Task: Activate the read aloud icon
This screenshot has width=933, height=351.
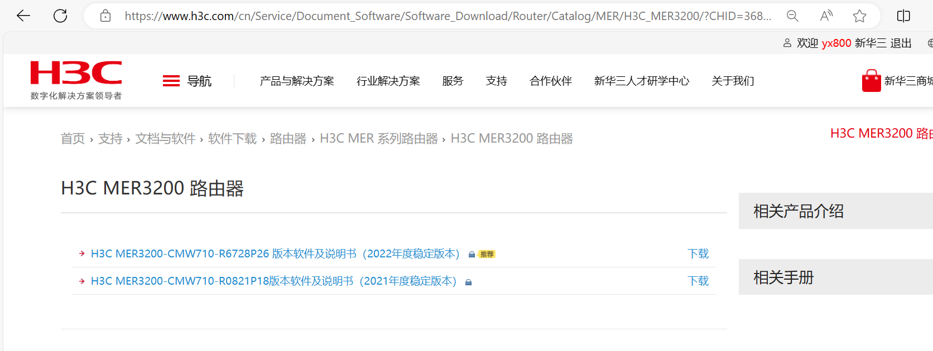Action: [x=826, y=16]
